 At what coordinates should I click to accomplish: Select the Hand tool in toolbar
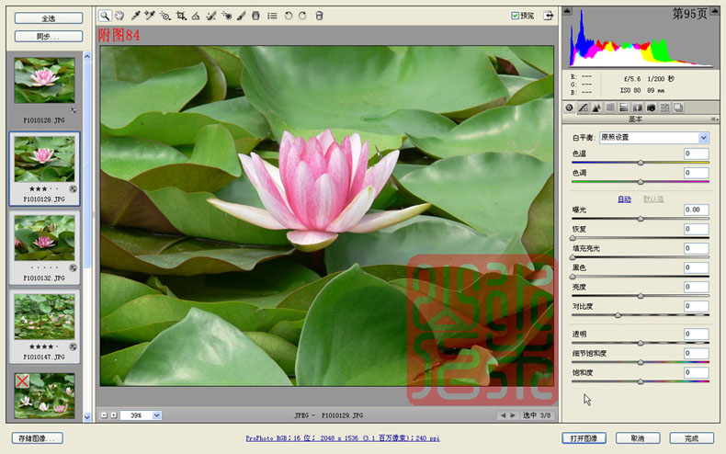119,16
